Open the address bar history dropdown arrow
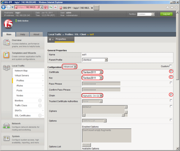The image size is (180, 151). click(x=42, y=7)
